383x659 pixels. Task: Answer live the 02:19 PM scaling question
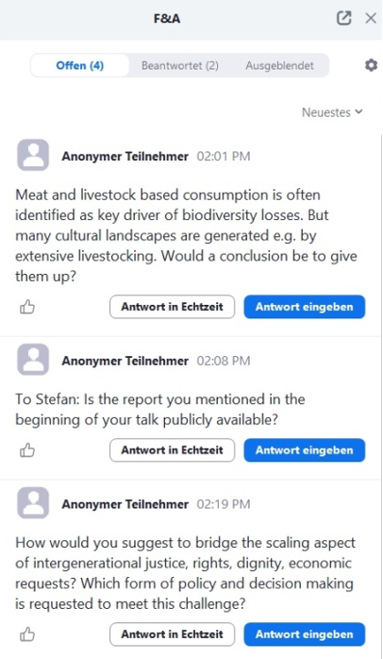coord(173,634)
